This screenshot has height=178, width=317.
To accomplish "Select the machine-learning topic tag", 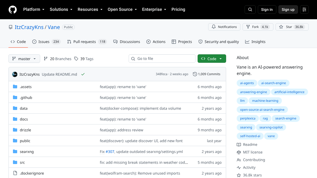I will pyautogui.click(x=265, y=101).
